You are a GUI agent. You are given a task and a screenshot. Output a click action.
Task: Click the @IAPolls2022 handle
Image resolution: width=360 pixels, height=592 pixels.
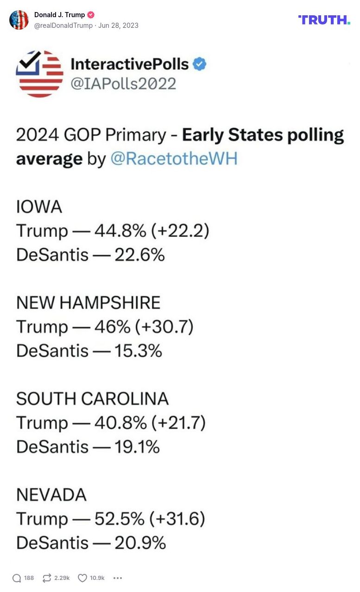click(x=123, y=83)
